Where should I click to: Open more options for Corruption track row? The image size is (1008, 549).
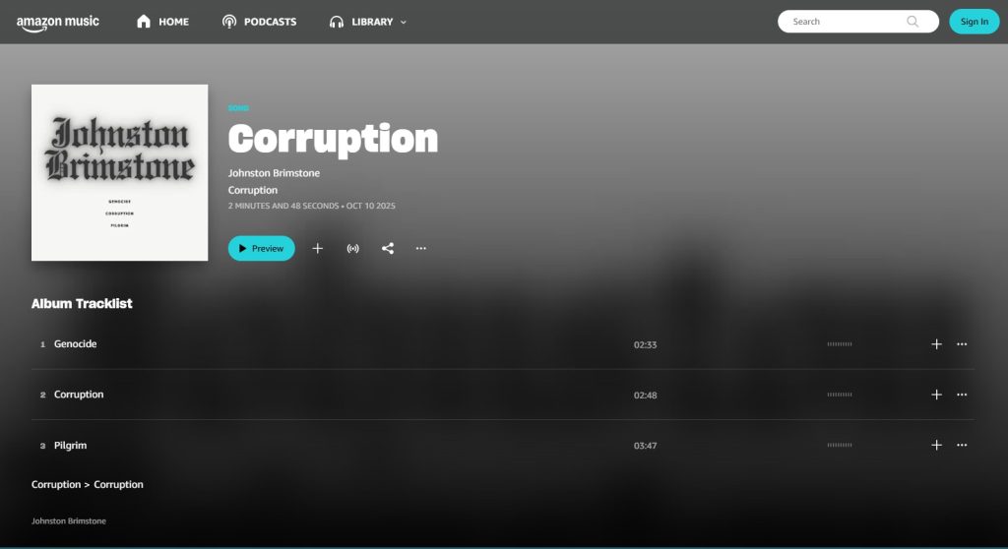tap(962, 395)
